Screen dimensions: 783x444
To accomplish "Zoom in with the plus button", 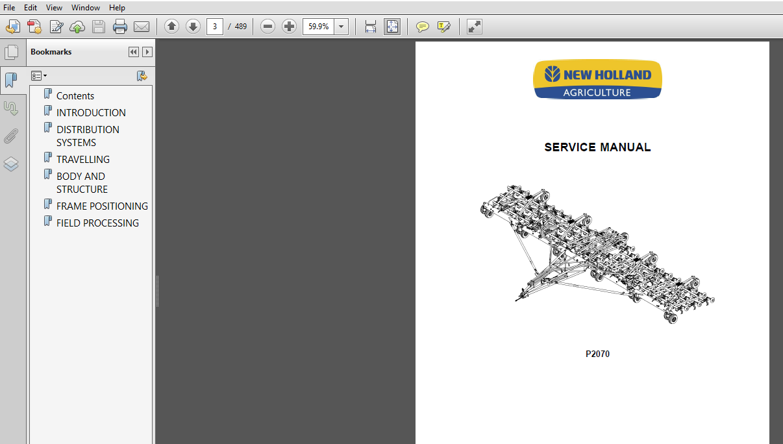I will click(289, 27).
